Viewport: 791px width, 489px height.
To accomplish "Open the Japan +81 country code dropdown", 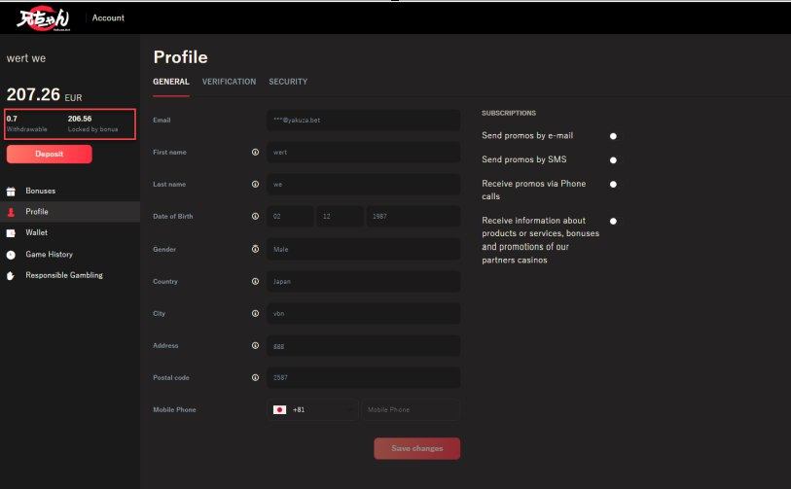I will (312, 410).
